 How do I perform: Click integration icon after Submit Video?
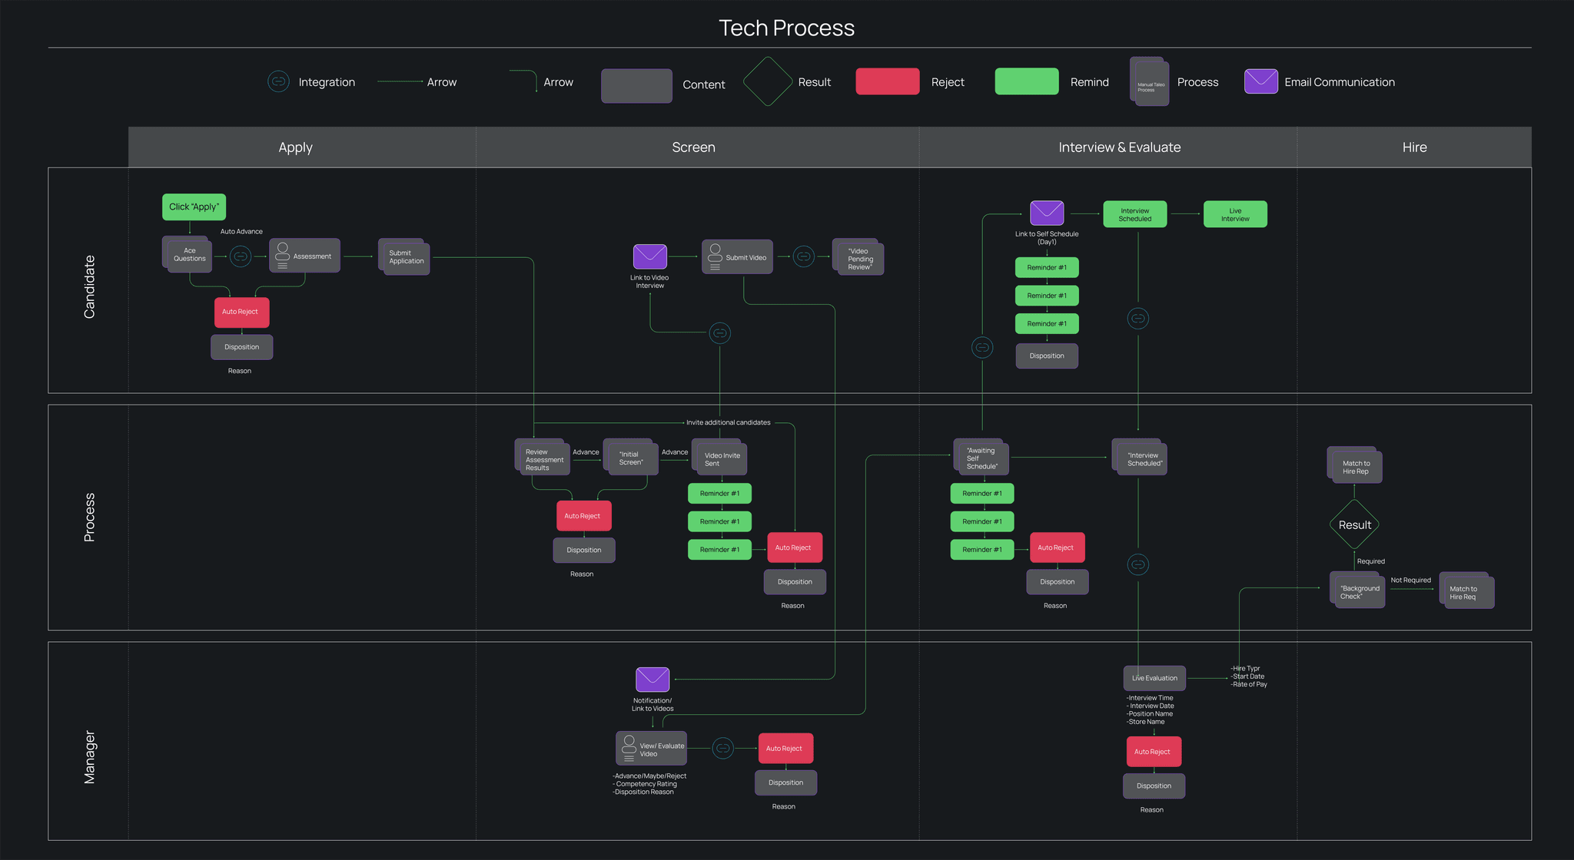pos(804,256)
